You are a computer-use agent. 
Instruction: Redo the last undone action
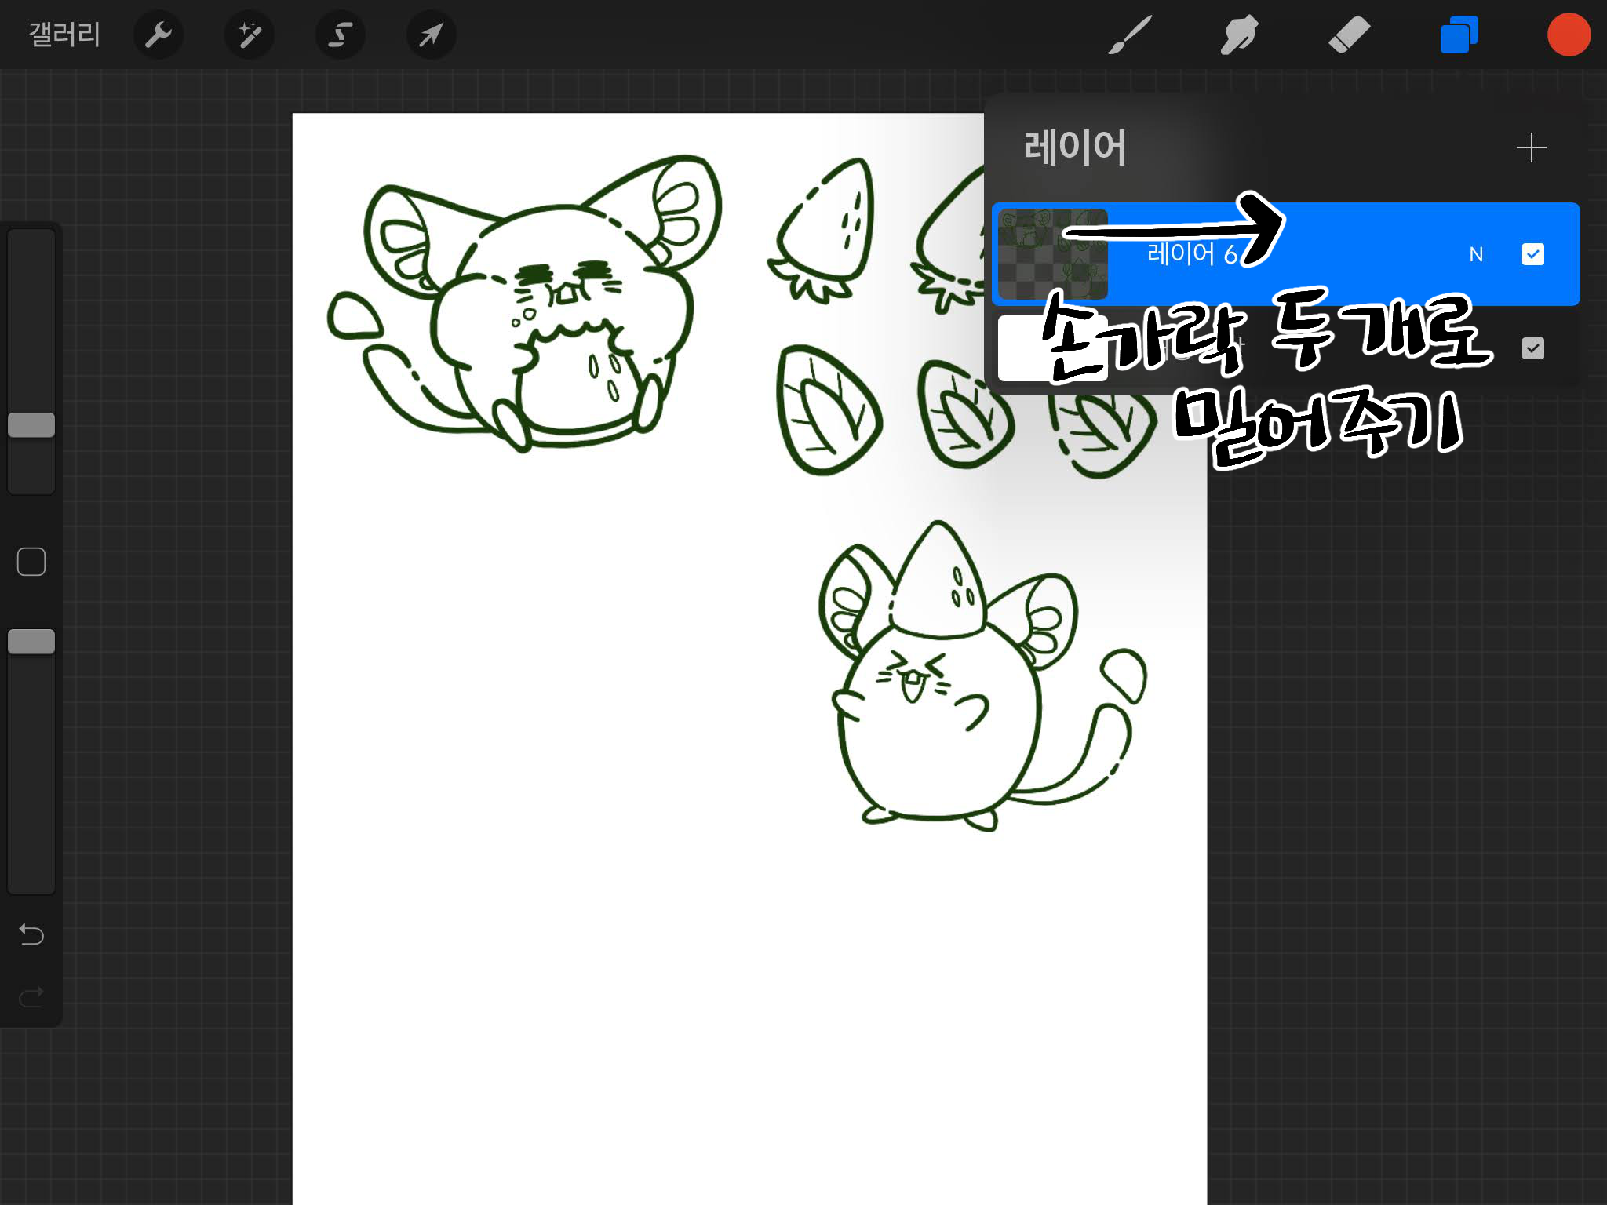pos(31,997)
